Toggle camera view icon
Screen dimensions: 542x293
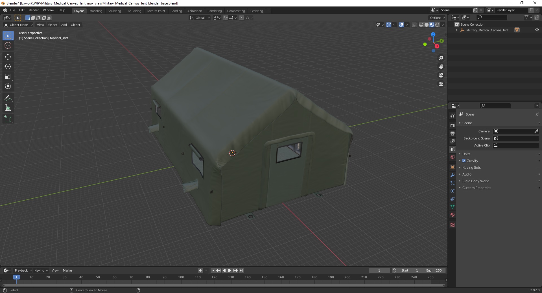(x=441, y=75)
